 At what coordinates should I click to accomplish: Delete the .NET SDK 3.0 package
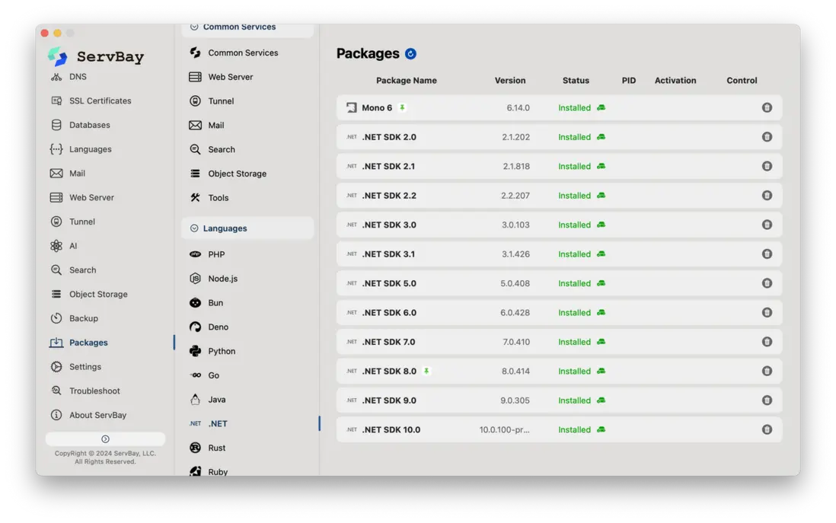[767, 225]
